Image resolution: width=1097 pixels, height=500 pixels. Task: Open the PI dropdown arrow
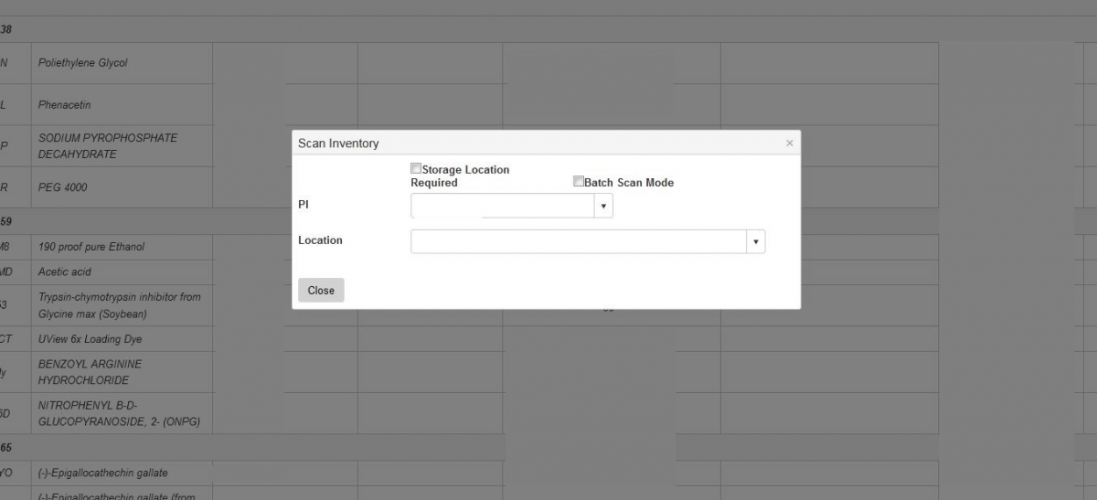coord(603,206)
